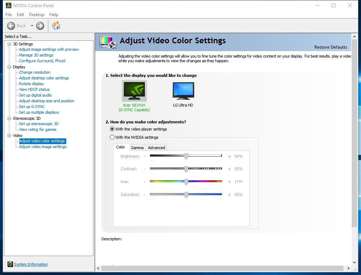
Task: Open Change resolution
Action: click(35, 72)
